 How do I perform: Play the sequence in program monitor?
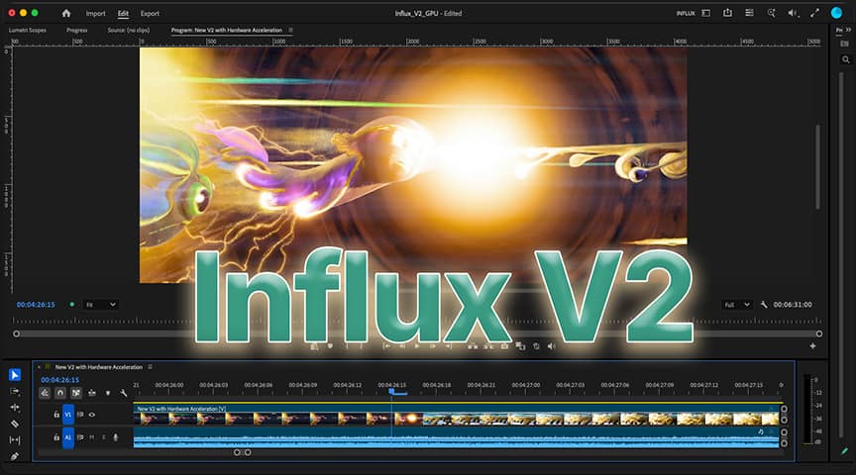click(417, 345)
